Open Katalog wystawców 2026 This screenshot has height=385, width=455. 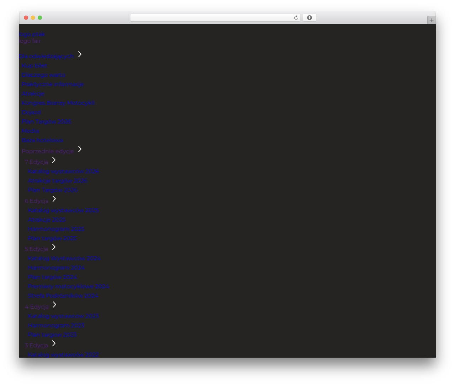(x=64, y=171)
